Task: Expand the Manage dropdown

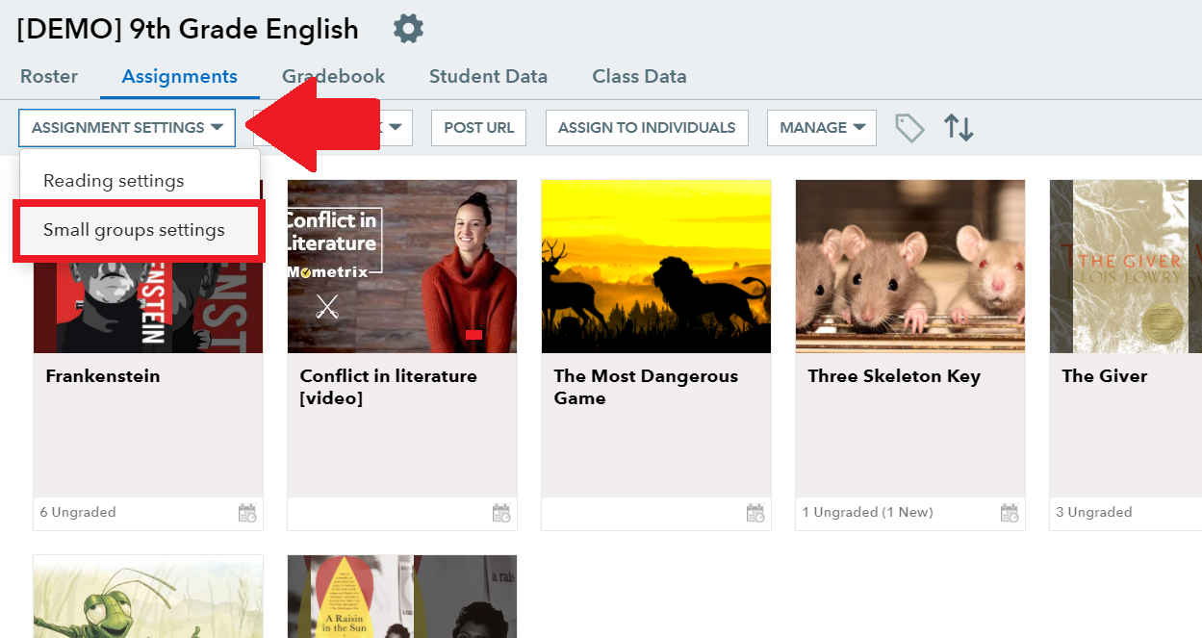Action: pyautogui.click(x=821, y=127)
